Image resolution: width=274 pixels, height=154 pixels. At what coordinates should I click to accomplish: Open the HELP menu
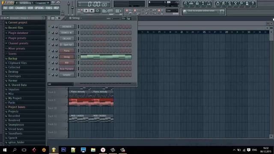pos(56,8)
